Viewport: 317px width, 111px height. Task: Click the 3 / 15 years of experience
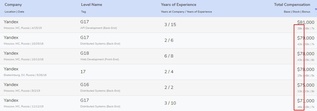coord(170,25)
